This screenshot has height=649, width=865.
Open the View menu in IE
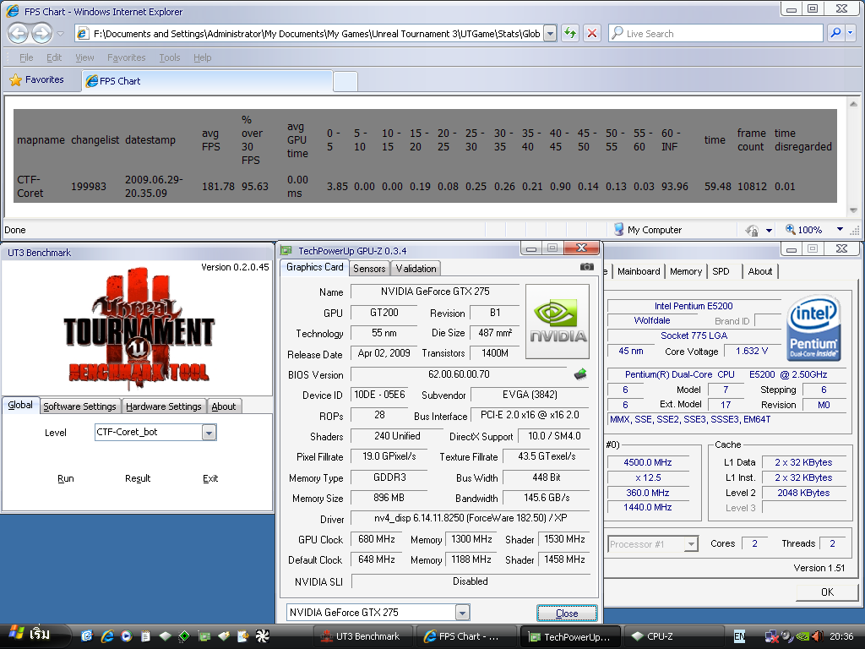[84, 57]
